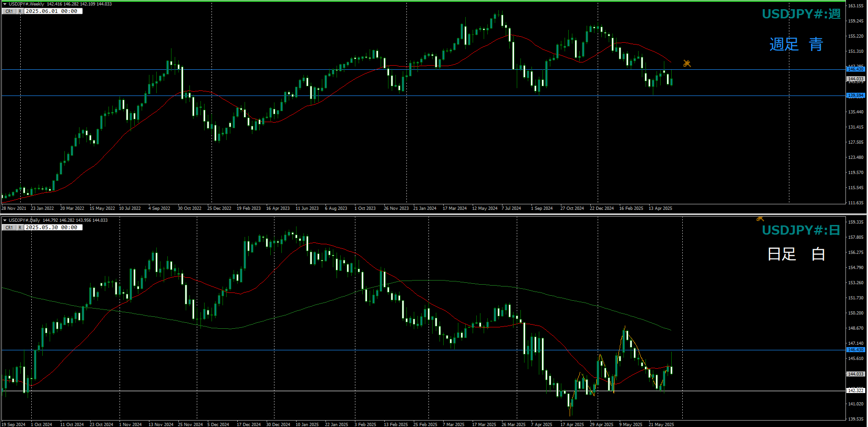The image size is (868, 427).
Task: Click the 150.200 value on the Daily price scale
Action: point(856,313)
